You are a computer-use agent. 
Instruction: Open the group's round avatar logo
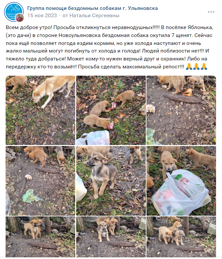pos(14,12)
